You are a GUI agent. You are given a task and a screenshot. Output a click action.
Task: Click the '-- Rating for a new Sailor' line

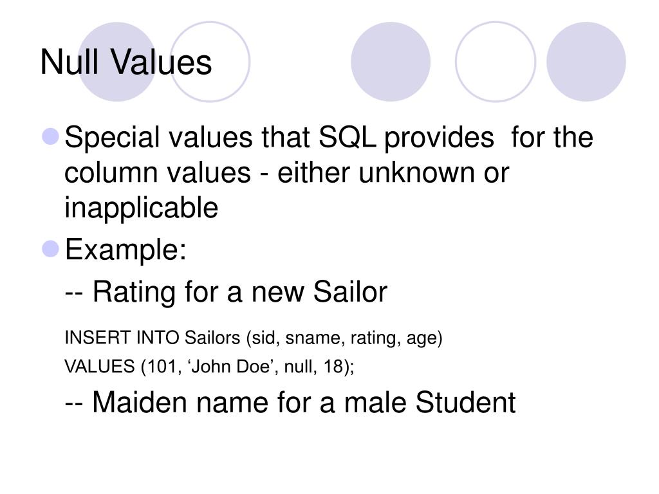226,292
